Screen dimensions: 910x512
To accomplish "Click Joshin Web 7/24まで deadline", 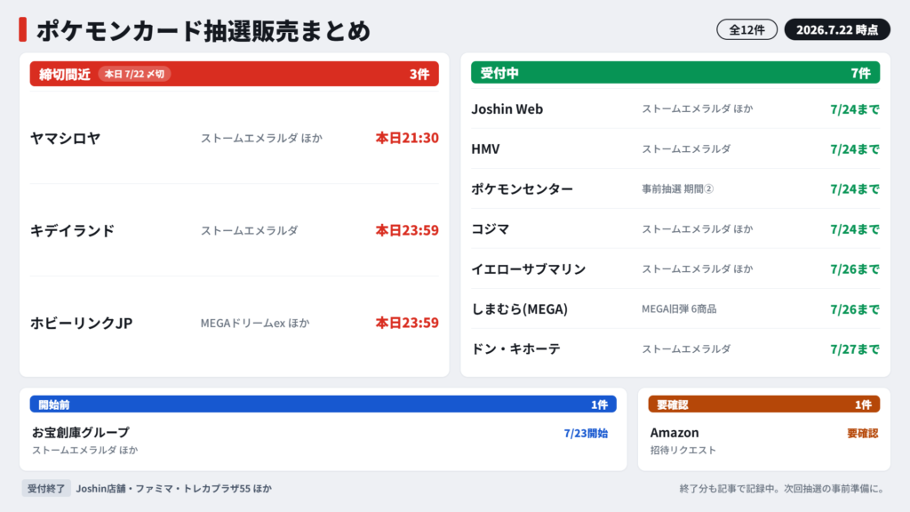I will tap(855, 109).
